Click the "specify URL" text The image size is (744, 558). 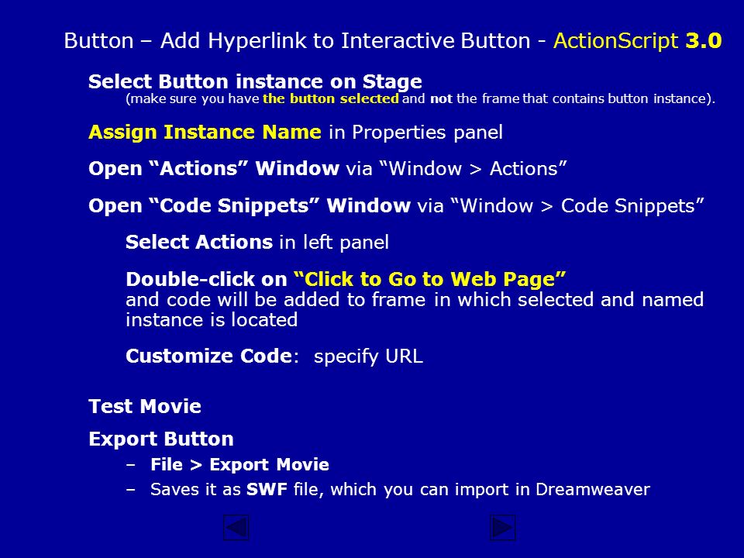[368, 356]
